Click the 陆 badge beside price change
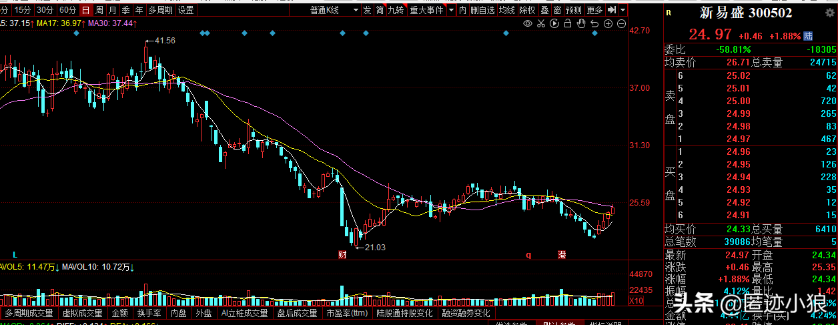This screenshot has height=325, width=838. pyautogui.click(x=809, y=35)
